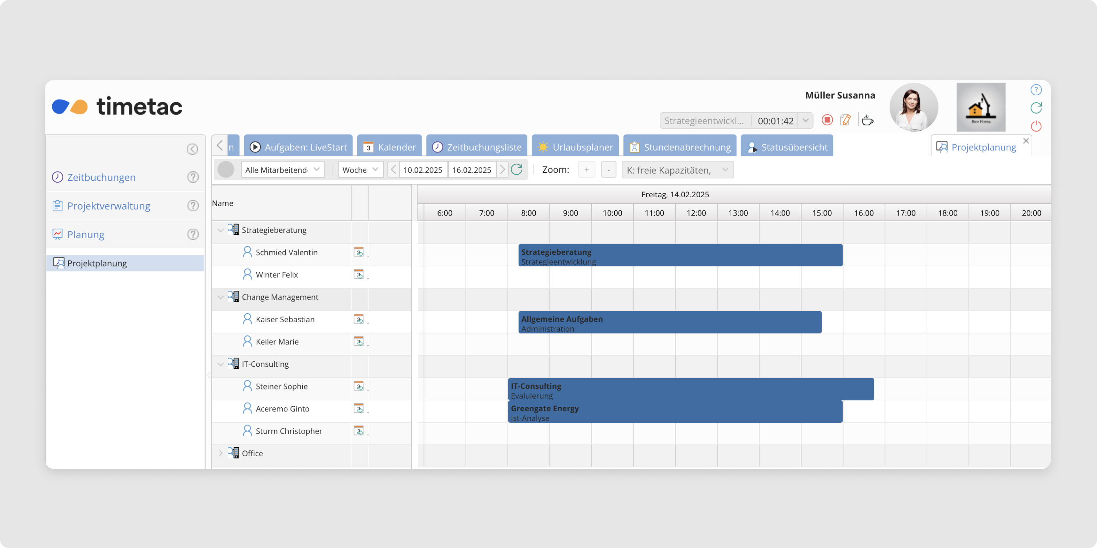This screenshot has width=1097, height=548.
Task: Expand the Office group
Action: pyautogui.click(x=220, y=453)
